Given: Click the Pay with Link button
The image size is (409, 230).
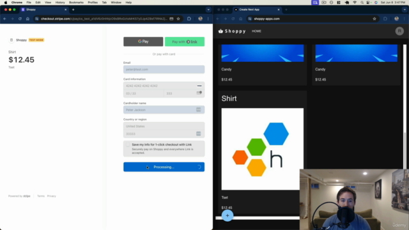Looking at the screenshot, I should click(185, 42).
